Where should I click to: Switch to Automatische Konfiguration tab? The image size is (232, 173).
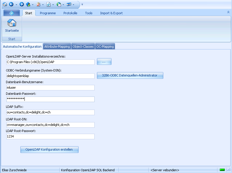[x=22, y=47]
